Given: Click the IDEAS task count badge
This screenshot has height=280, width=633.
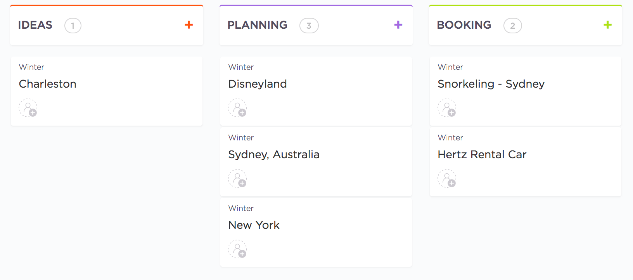Looking at the screenshot, I should 73,26.
